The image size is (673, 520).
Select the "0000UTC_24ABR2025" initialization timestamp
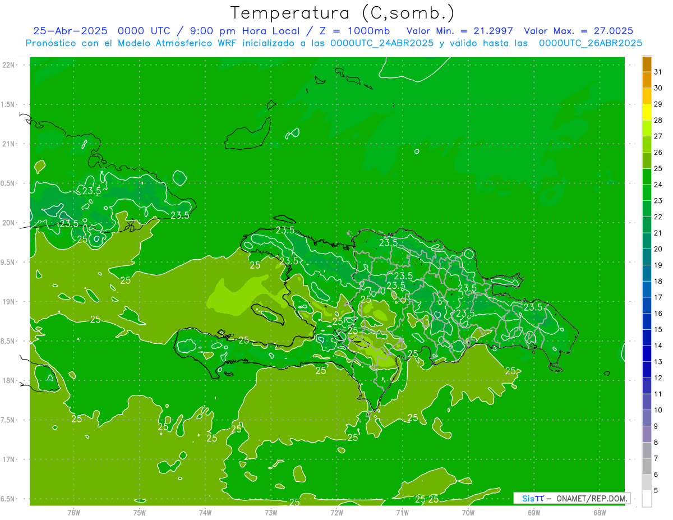click(382, 43)
